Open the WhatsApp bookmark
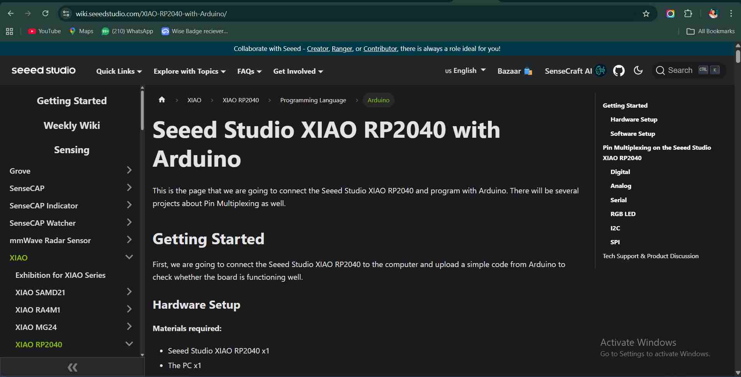 point(127,31)
